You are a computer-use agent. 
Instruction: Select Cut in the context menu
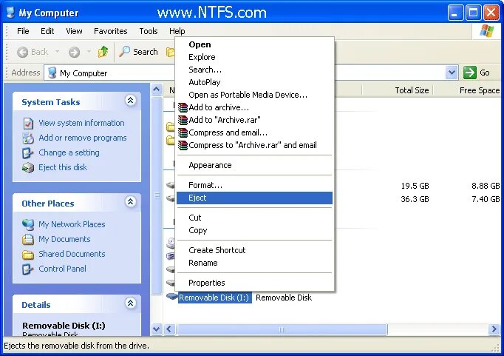point(254,218)
